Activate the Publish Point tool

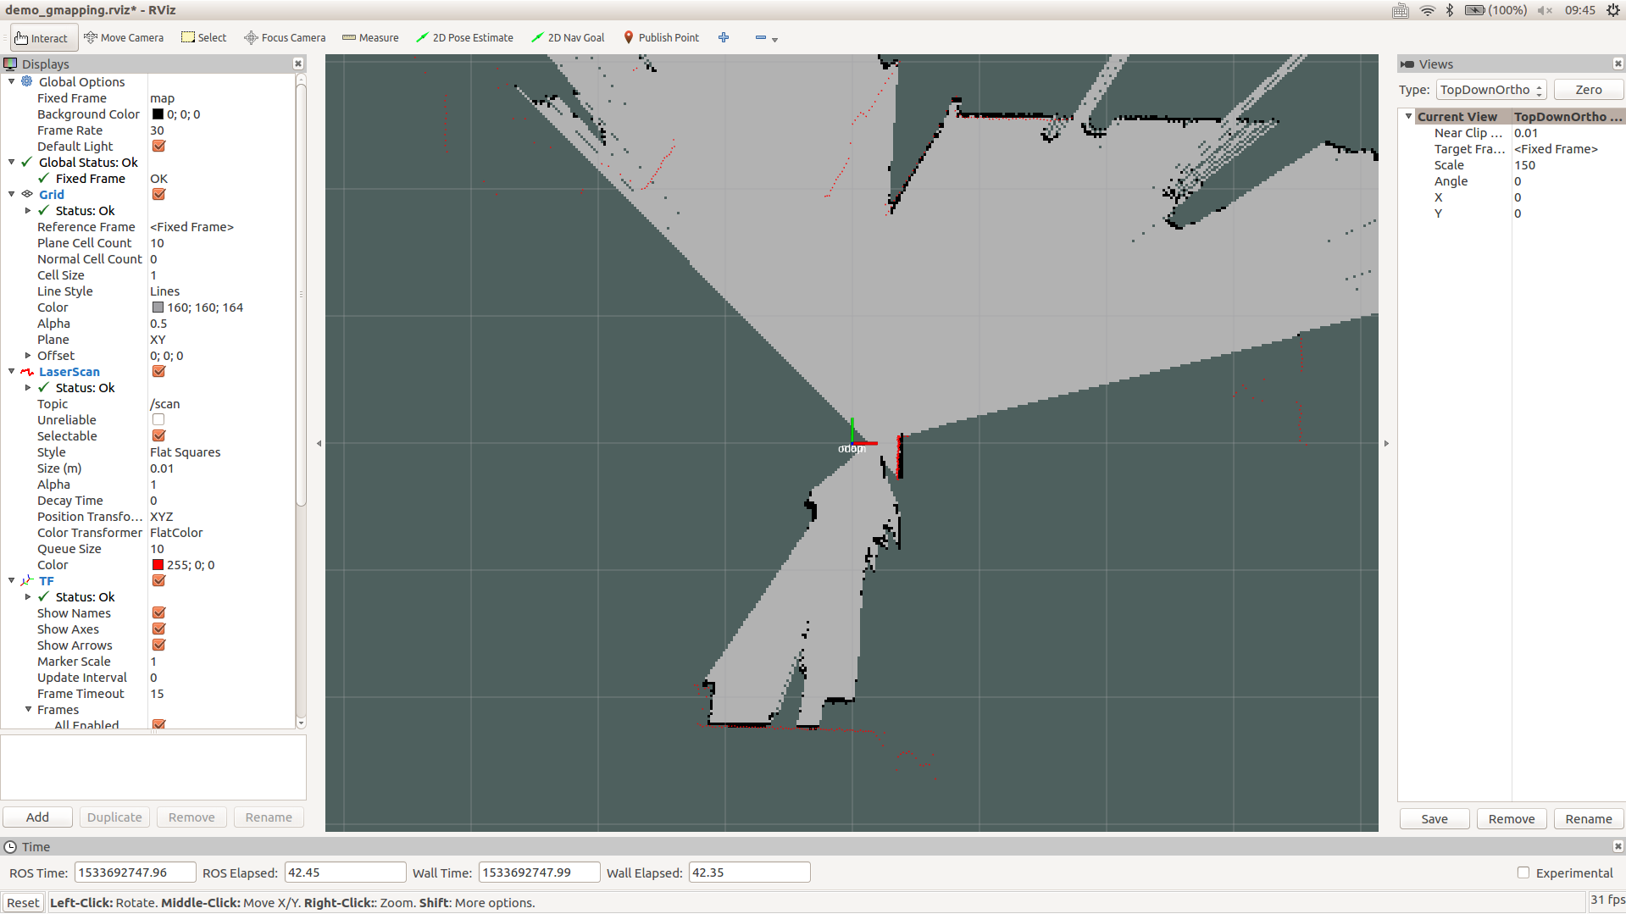662,37
